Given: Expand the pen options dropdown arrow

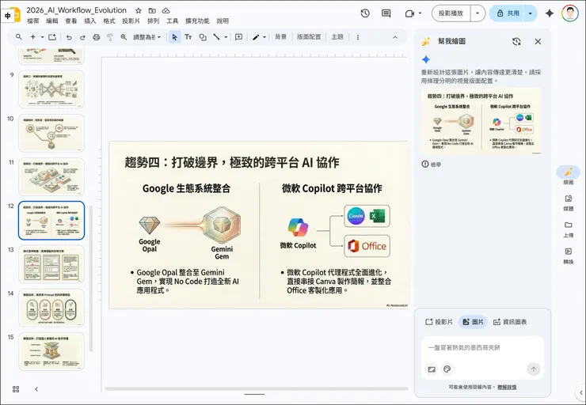Looking at the screenshot, I should tap(264, 37).
